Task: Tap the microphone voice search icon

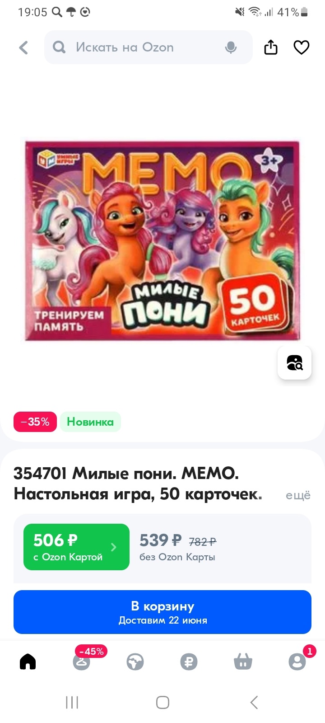Action: click(231, 47)
